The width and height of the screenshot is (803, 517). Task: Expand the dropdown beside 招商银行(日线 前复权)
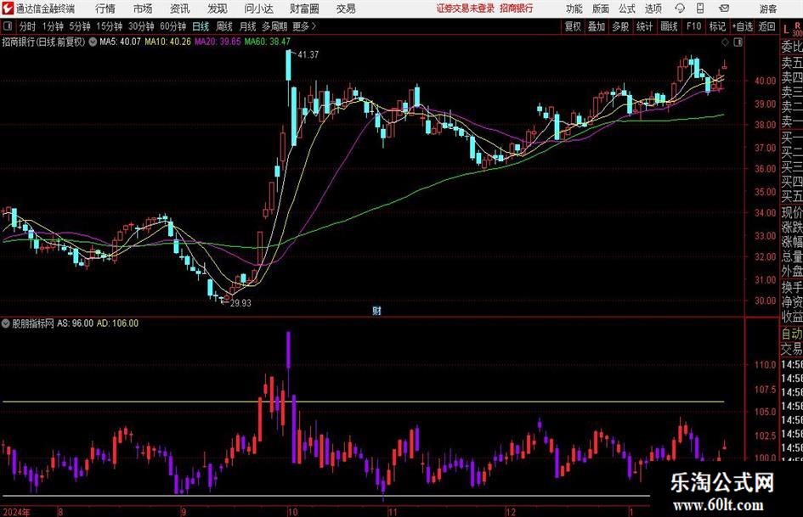coord(93,42)
